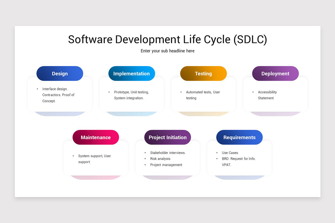
Task: Select the Prototype, Unit testing bullet
Action: pyautogui.click(x=131, y=92)
